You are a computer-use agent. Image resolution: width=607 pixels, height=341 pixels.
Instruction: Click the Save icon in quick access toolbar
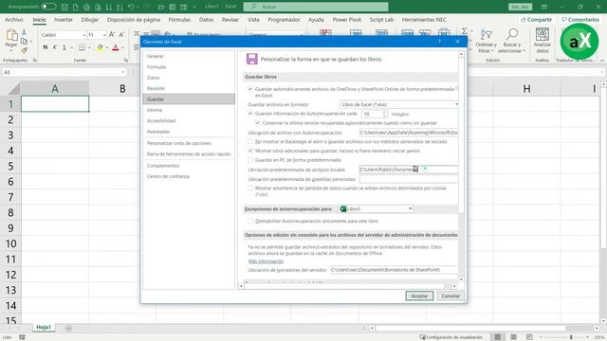tap(64, 7)
